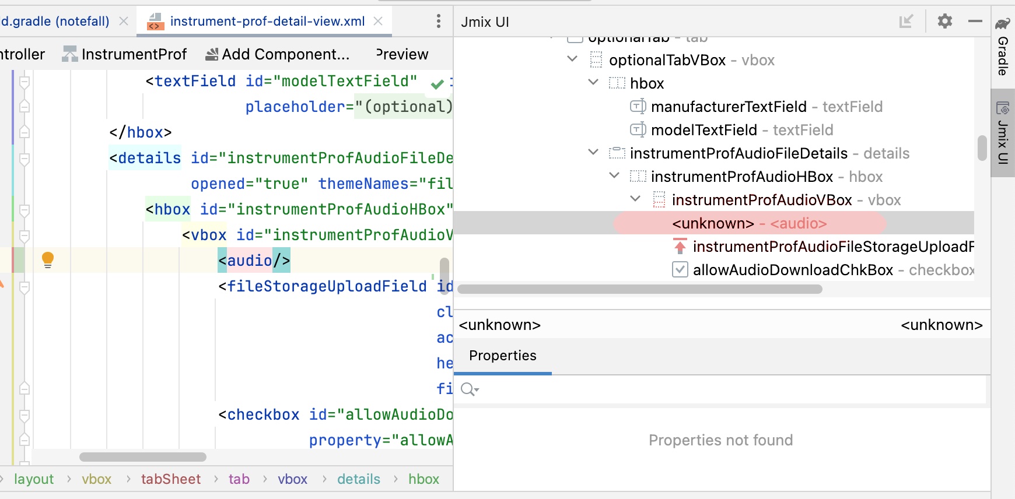
Task: Open the view Preview
Action: [402, 54]
